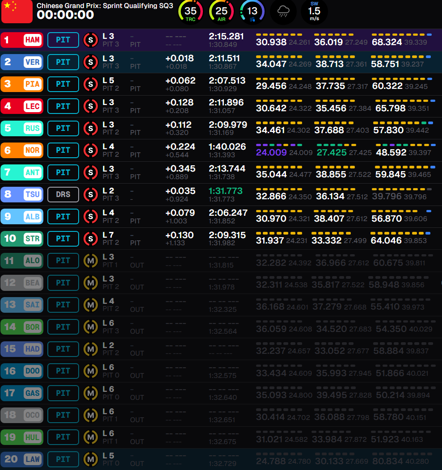Image resolution: width=442 pixels, height=470 pixels.
Task: Click the PIT status badge for LEC
Action: pyautogui.click(x=63, y=106)
